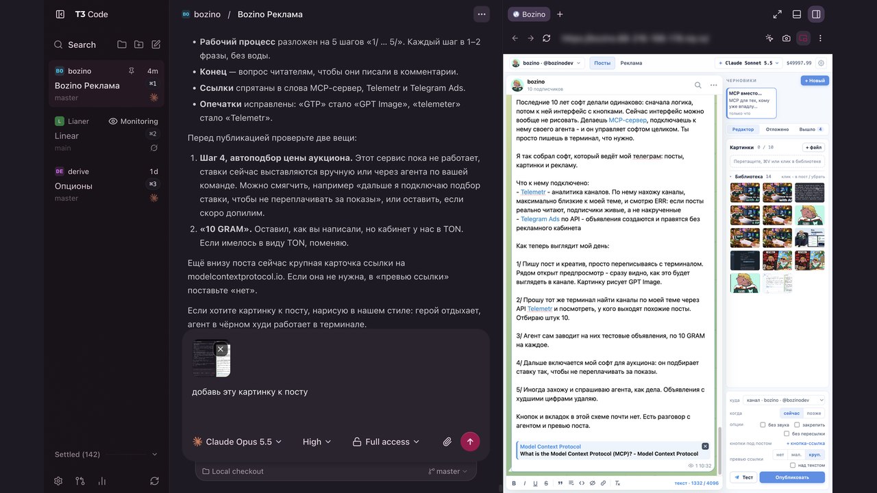Viewport: 877px width, 493px height.
Task: Reload the embedded browser page
Action: (546, 38)
